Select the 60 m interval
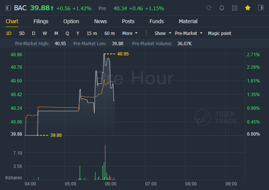This screenshot has width=269, height=190. click(x=109, y=33)
